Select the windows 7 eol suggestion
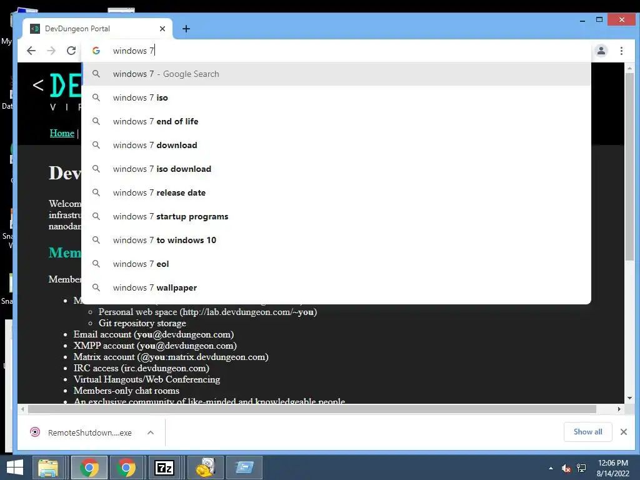 pyautogui.click(x=336, y=264)
